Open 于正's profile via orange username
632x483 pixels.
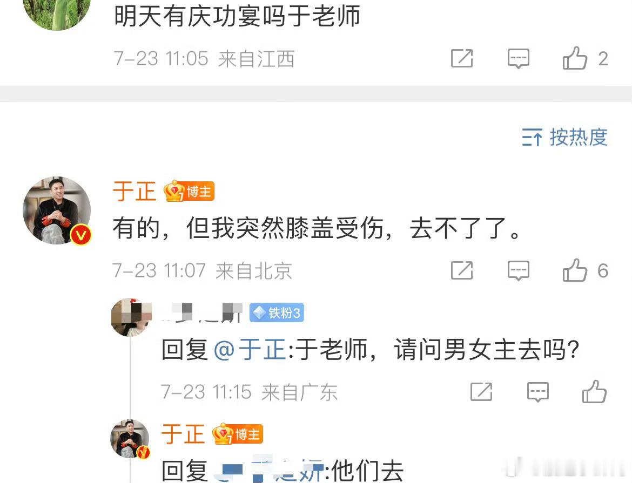(135, 192)
